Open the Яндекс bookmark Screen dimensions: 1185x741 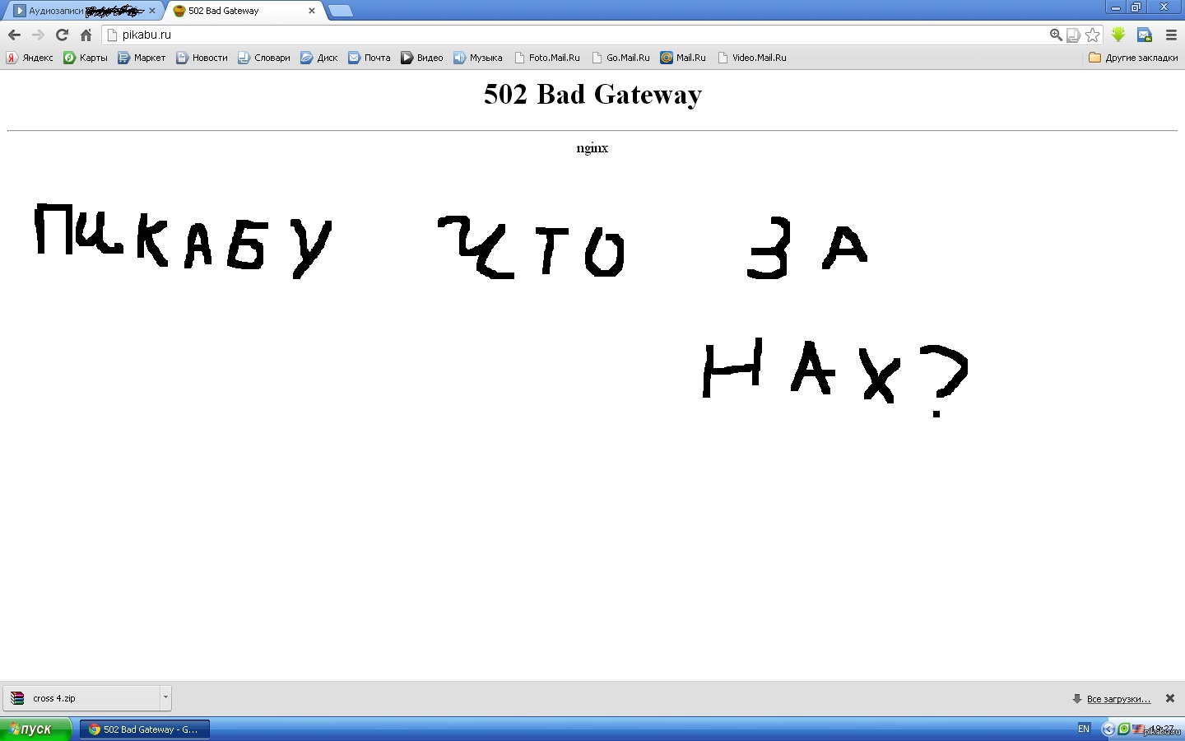pyautogui.click(x=30, y=58)
